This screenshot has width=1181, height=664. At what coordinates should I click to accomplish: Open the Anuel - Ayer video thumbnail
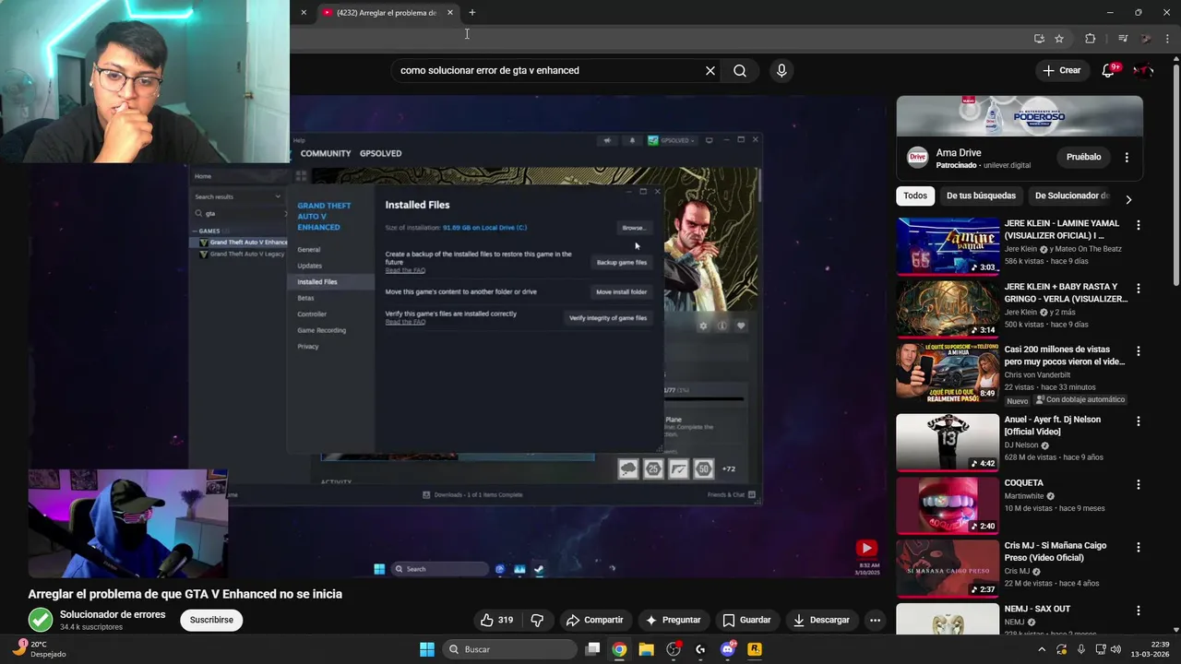click(x=948, y=443)
